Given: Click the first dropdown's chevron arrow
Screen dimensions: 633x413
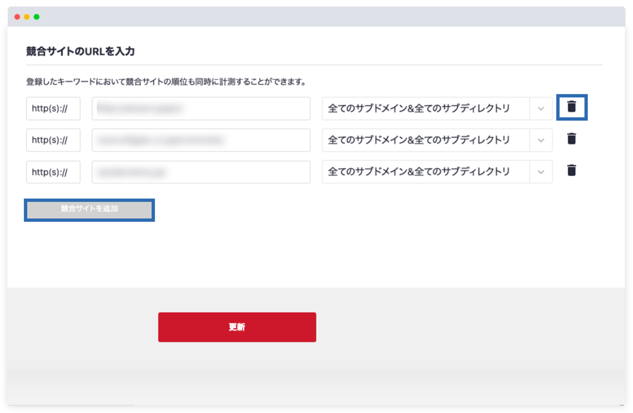Looking at the screenshot, I should (540, 108).
